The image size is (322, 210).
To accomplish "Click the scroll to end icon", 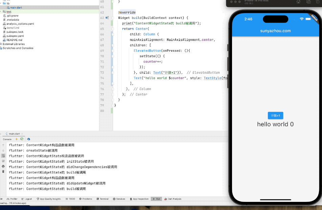I will pos(3,161).
